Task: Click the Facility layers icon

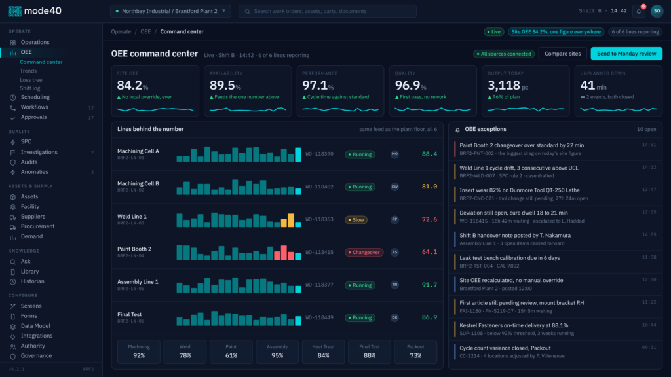Action: coord(13,207)
